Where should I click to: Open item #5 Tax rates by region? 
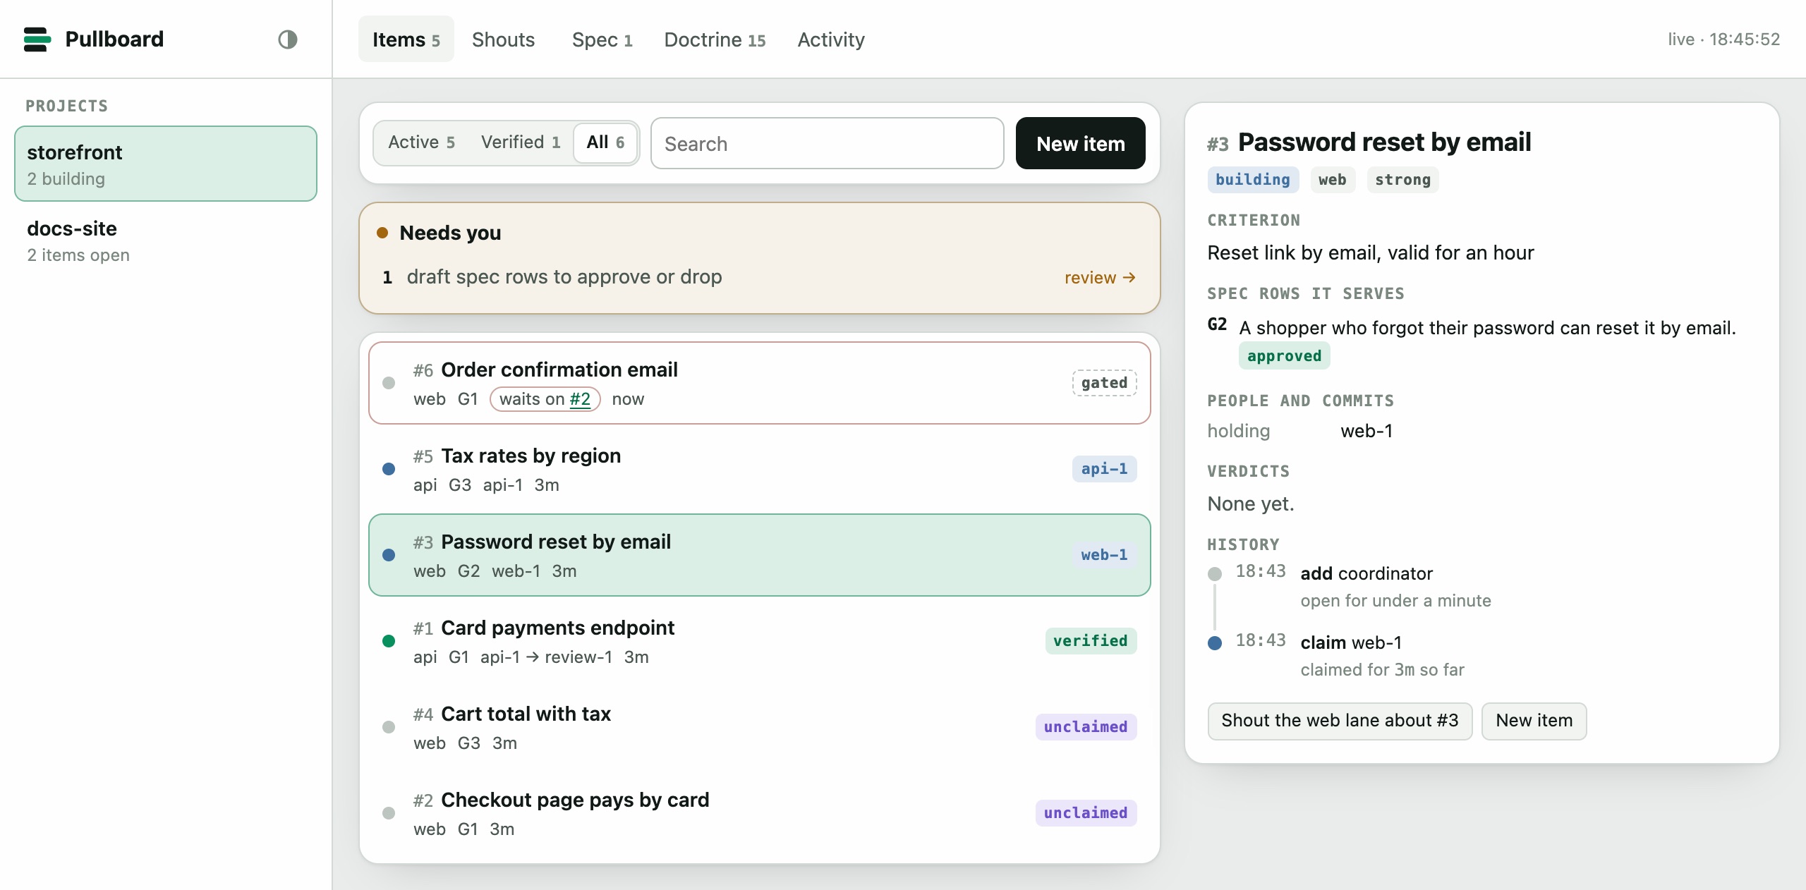tap(760, 469)
